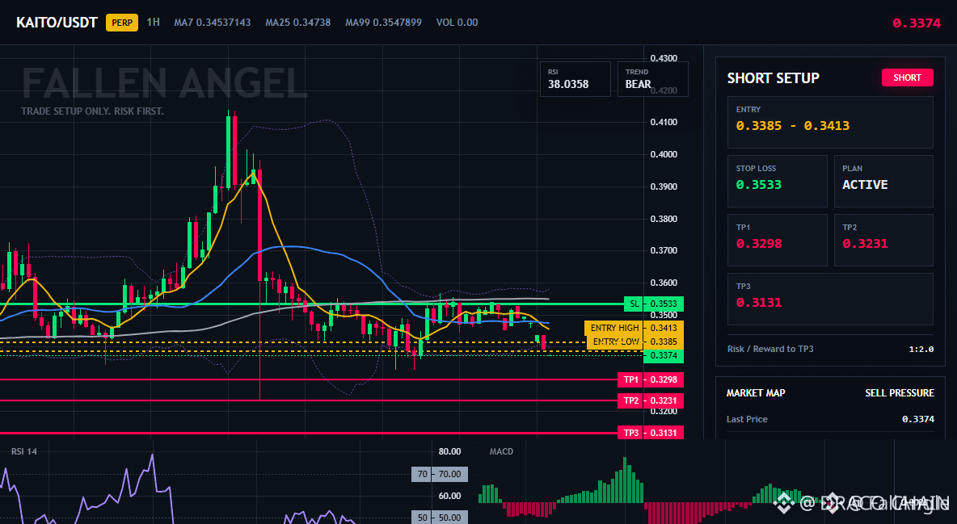Click the MARKET MAP heading

[x=756, y=393]
